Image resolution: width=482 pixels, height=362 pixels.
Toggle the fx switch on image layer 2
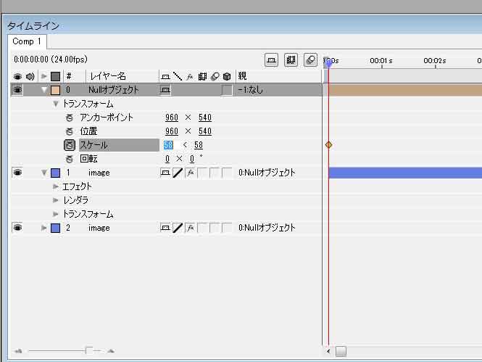[x=190, y=228]
